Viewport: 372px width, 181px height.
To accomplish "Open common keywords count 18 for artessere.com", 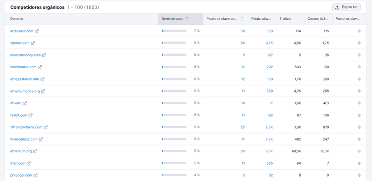I will click(x=243, y=31).
